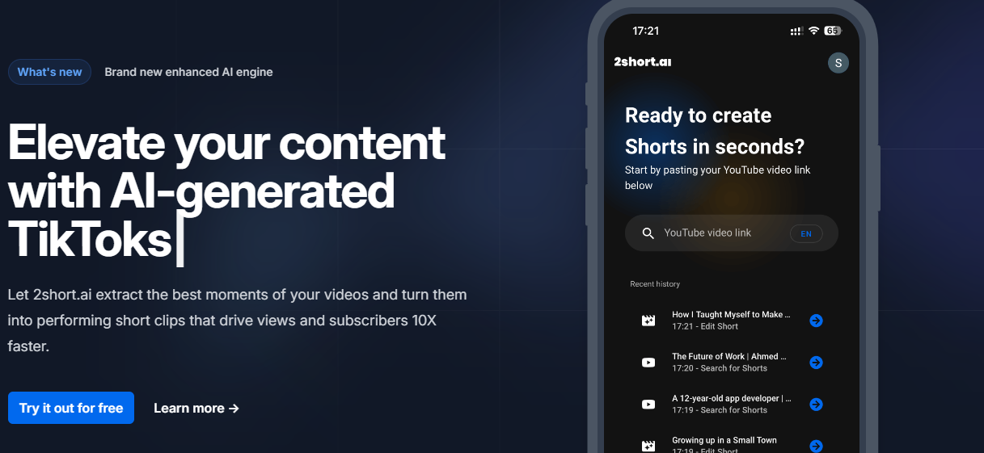This screenshot has width=984, height=453.
Task: Follow the 'Learn more' link
Action: pyautogui.click(x=196, y=408)
